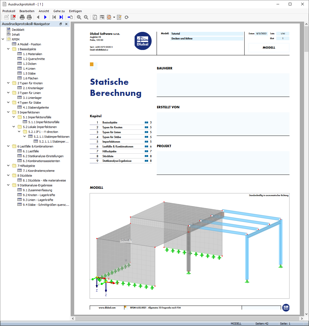Viewport: 309px width, 326px height.
Task: Click the vertical scrollbar thumb of preview
Action: point(306,39)
